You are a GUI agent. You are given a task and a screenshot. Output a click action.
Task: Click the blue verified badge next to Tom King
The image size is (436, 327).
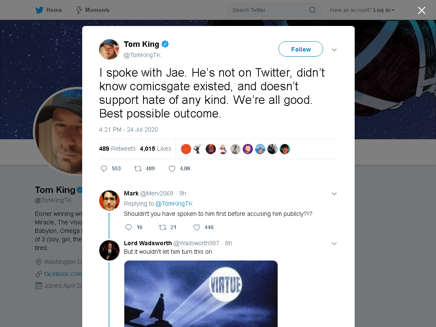point(165,44)
